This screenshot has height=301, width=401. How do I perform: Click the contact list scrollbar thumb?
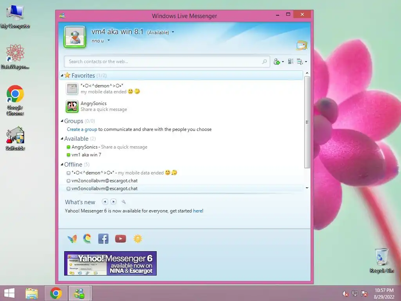tap(307, 122)
